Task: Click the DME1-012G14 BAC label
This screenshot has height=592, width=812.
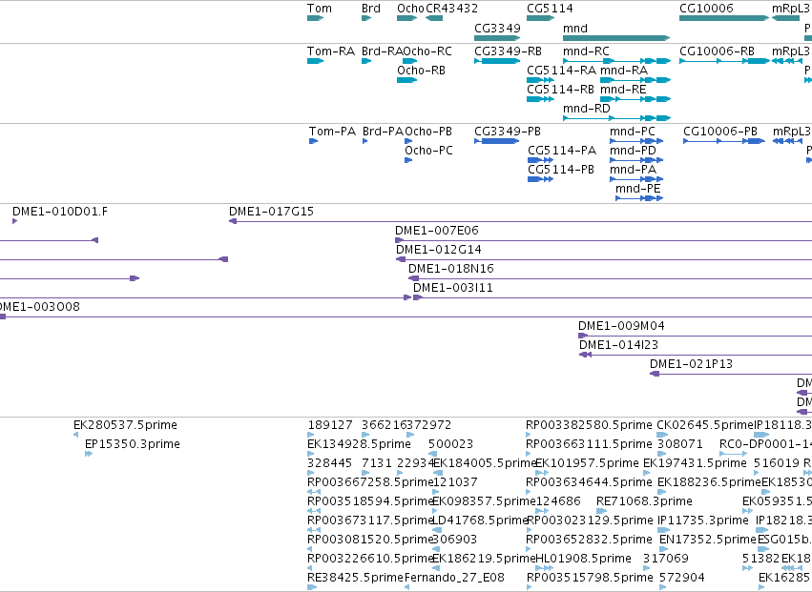Action: tap(439, 250)
